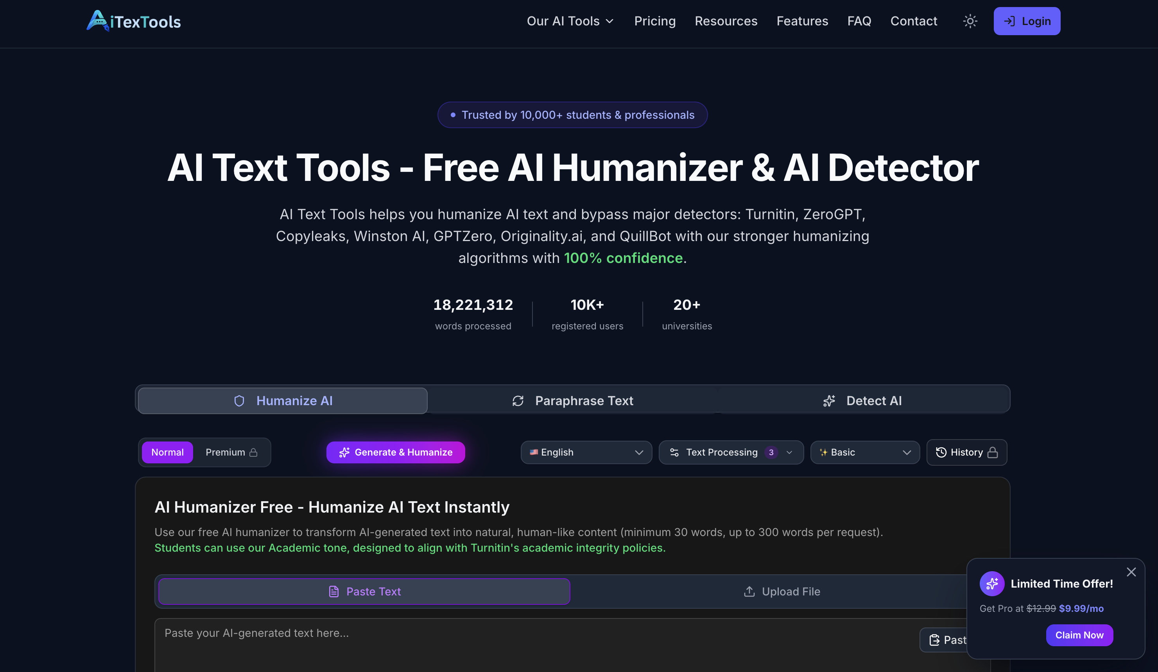Click the lock icon beside Premium
1158x672 pixels.
click(x=253, y=452)
